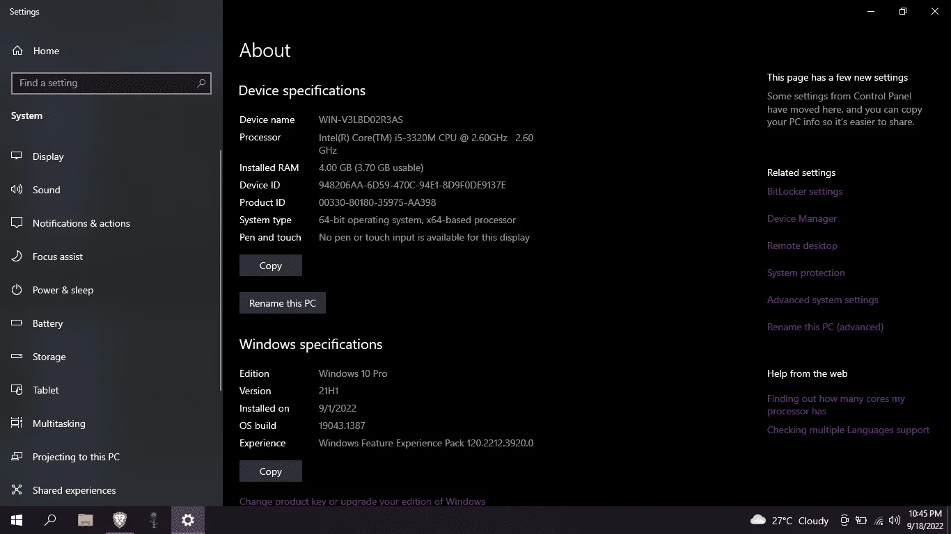The height and width of the screenshot is (534, 951).
Task: Click the Windows Feature Experience Pack value
Action: pos(426,443)
